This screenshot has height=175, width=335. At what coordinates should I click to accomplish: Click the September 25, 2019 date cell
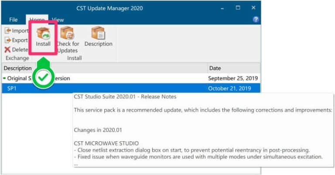pos(233,79)
